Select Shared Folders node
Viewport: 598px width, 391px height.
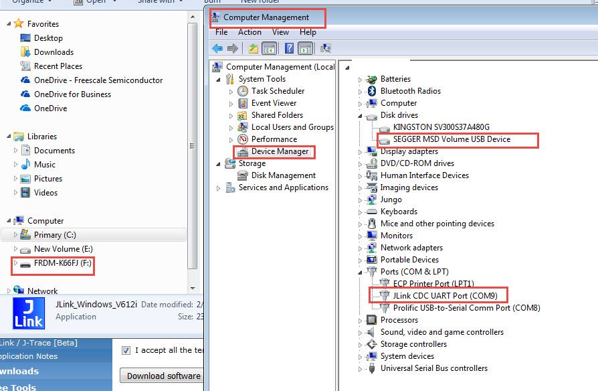tap(277, 115)
